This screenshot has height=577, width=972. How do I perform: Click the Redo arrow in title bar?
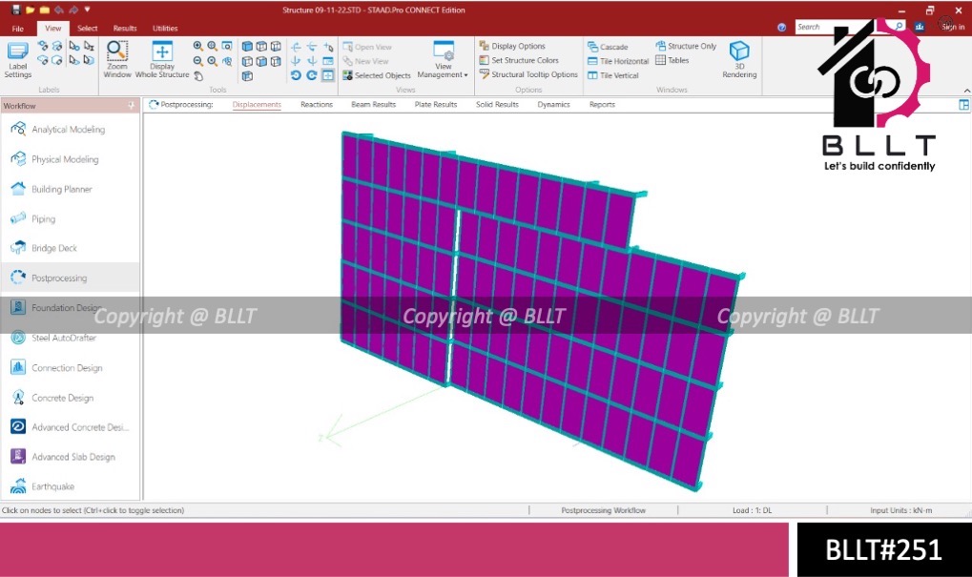72,10
